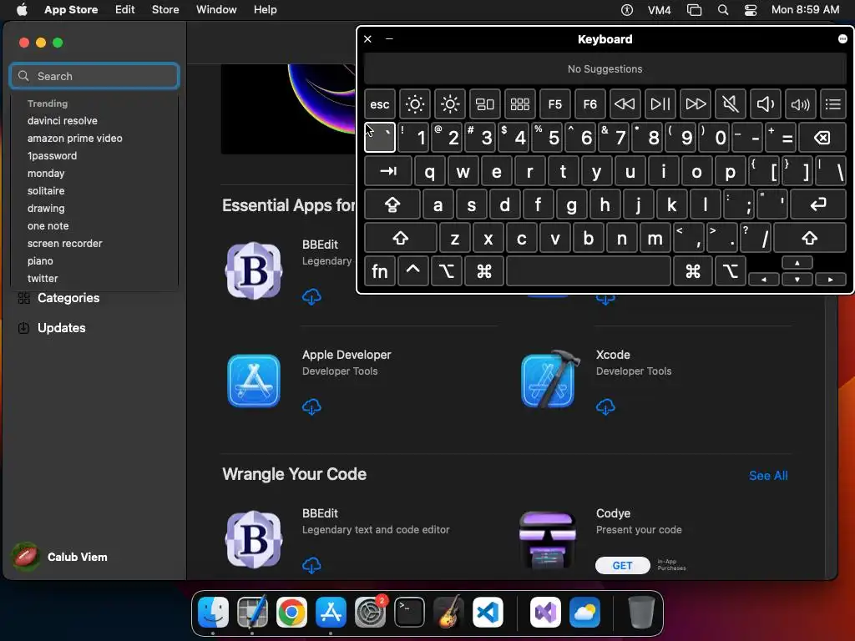This screenshot has width=855, height=641.
Task: Click the F6 key
Action: point(590,104)
